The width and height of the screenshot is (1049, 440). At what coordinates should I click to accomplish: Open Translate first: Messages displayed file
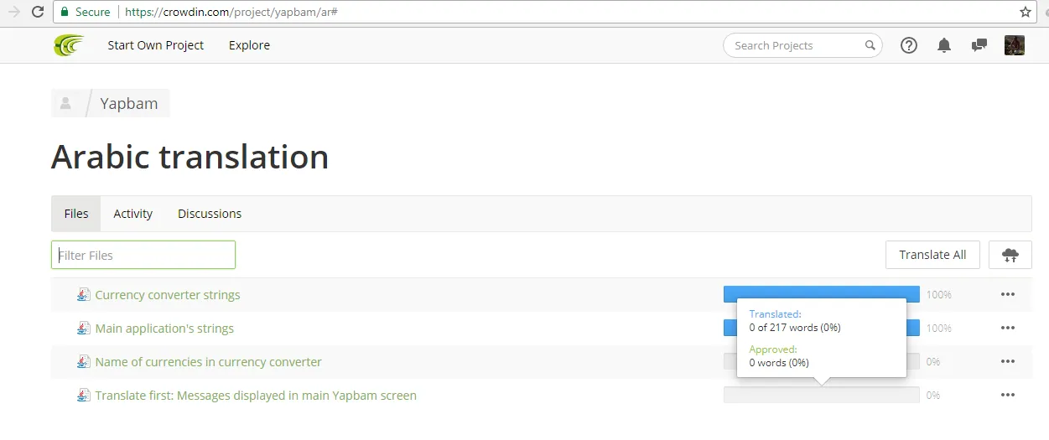256,396
